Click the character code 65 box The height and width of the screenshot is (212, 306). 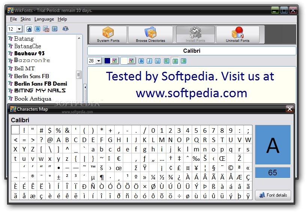pyautogui.click(x=273, y=173)
